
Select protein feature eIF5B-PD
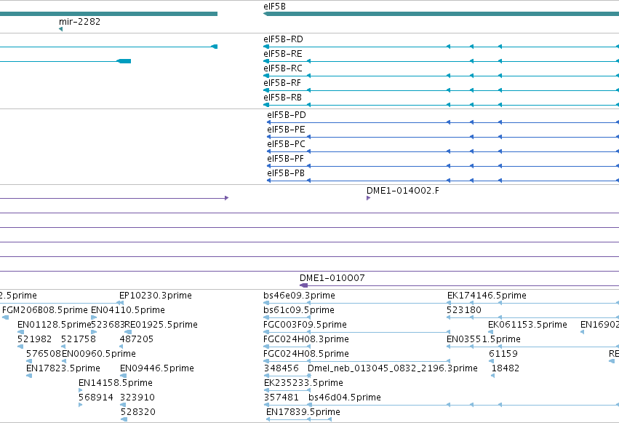(x=286, y=115)
